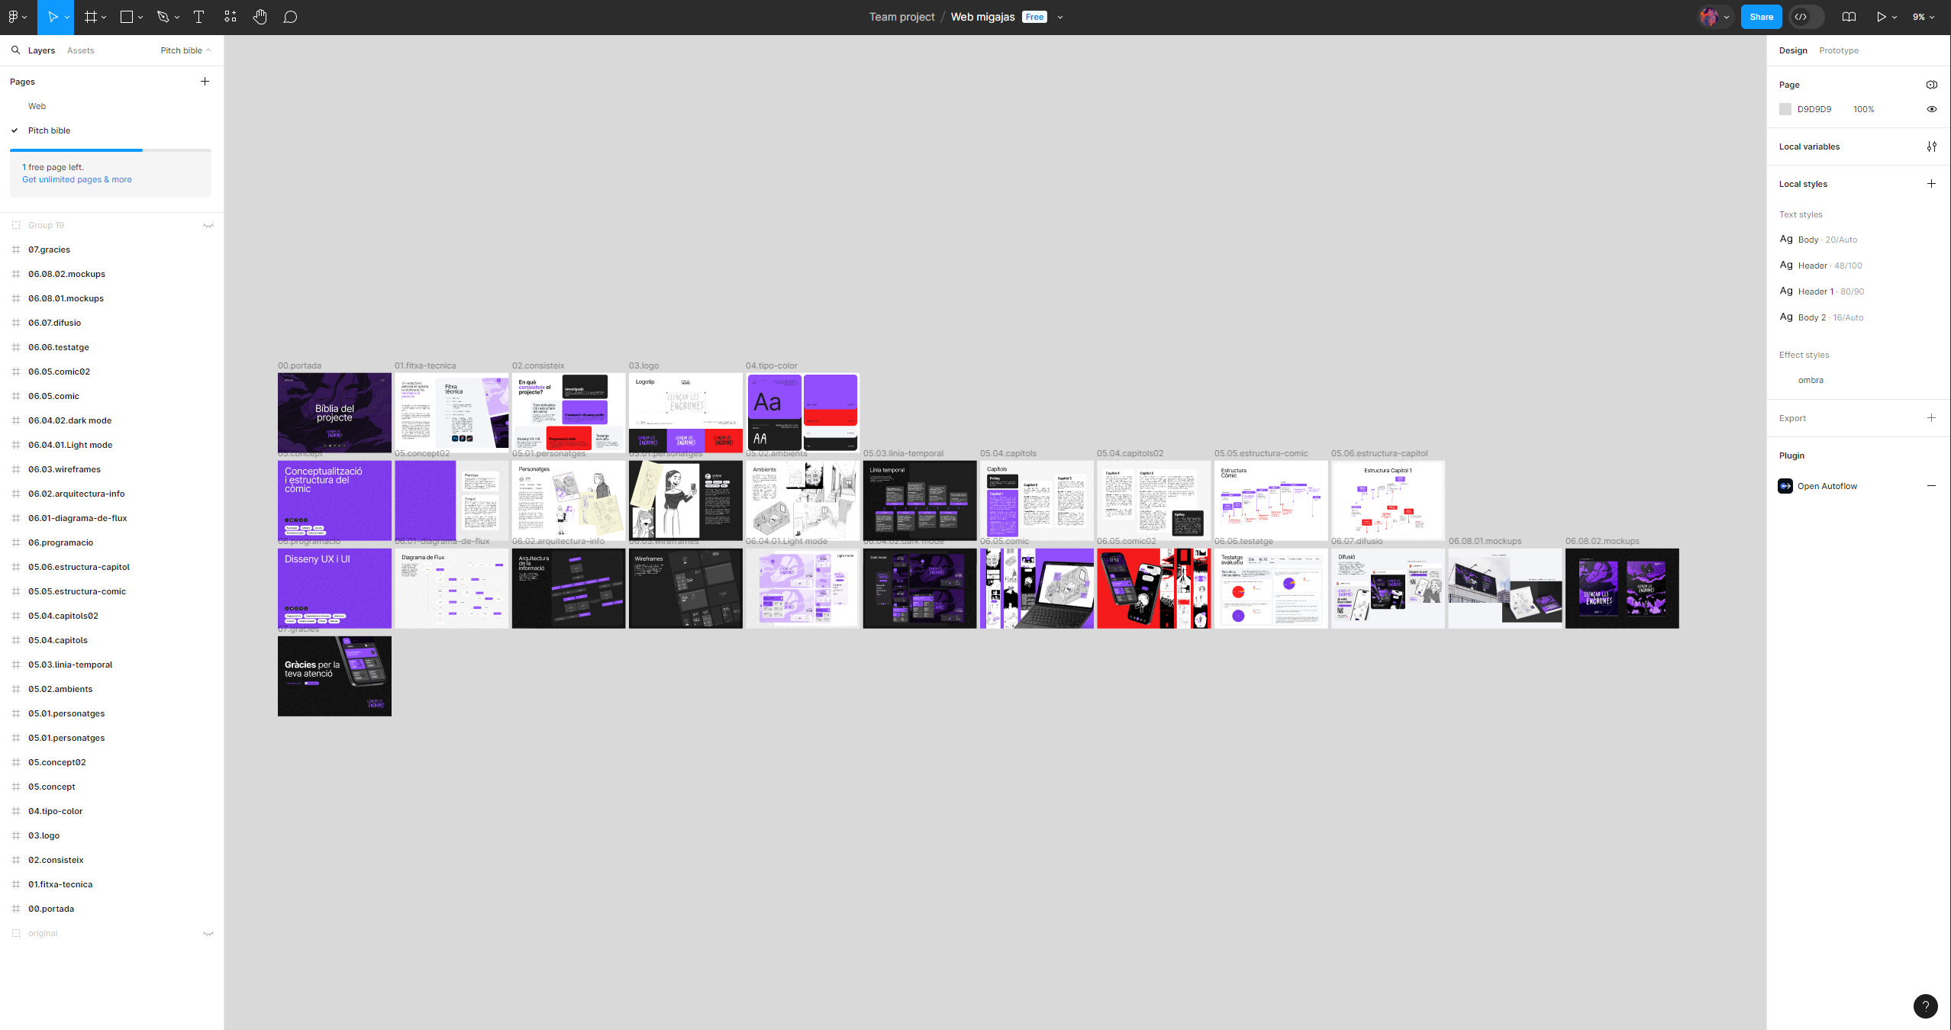Screen dimensions: 1951x1030
Task: Switch to the Prototype tab
Action: pyautogui.click(x=1838, y=50)
